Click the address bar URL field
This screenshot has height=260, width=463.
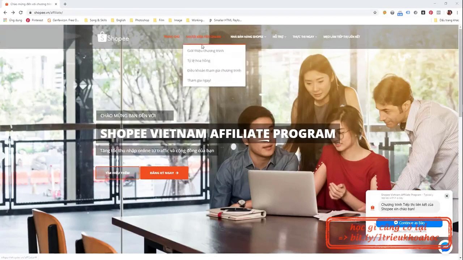(x=203, y=13)
